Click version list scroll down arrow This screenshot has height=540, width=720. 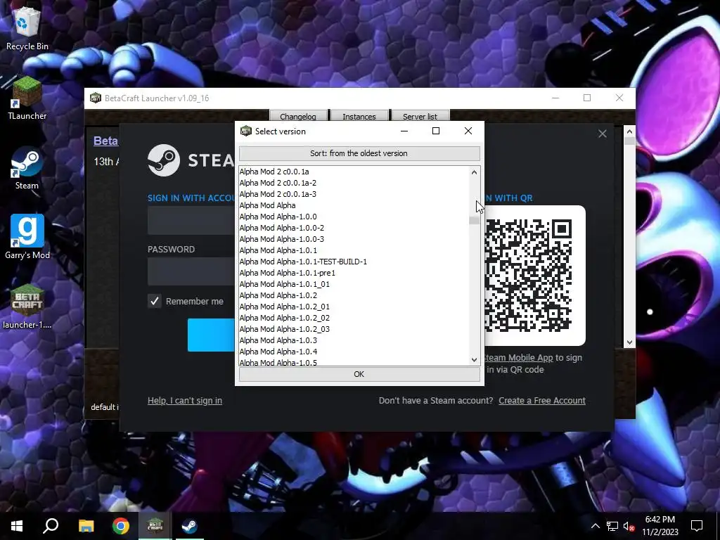(474, 360)
